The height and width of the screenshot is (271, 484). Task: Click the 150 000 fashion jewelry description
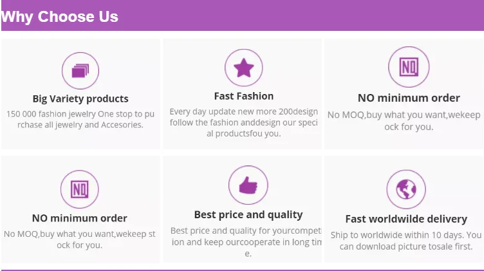80,119
